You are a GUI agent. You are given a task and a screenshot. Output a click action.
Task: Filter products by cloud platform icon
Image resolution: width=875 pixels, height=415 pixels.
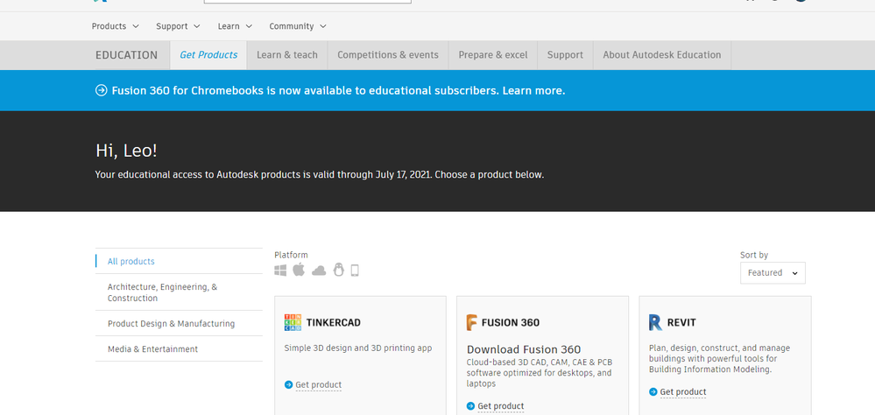[x=319, y=271]
